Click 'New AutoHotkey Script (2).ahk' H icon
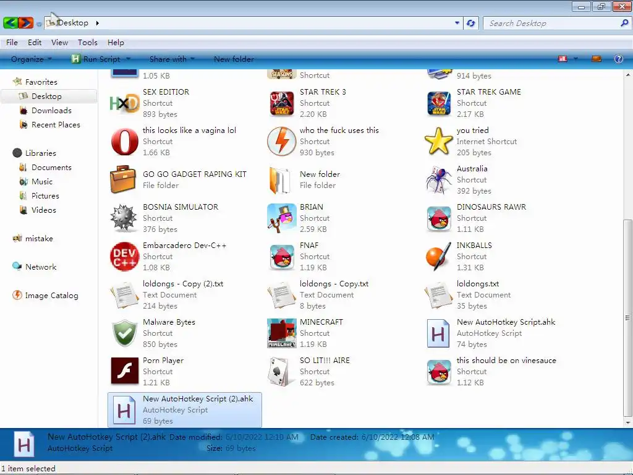Screen dimensions: 633x475 click(124, 410)
